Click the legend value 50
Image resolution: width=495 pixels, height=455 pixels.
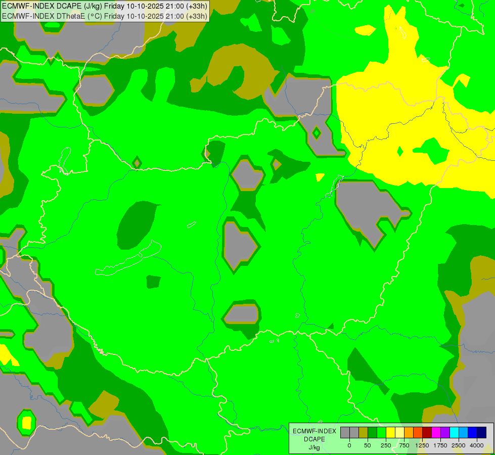click(x=368, y=445)
